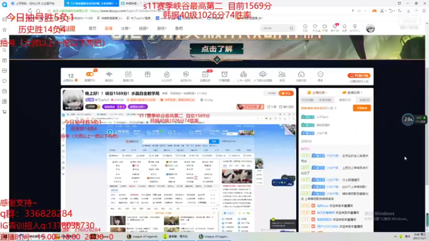Click the browser refresh icon
The width and height of the screenshot is (429, 241).
pos(30,11)
